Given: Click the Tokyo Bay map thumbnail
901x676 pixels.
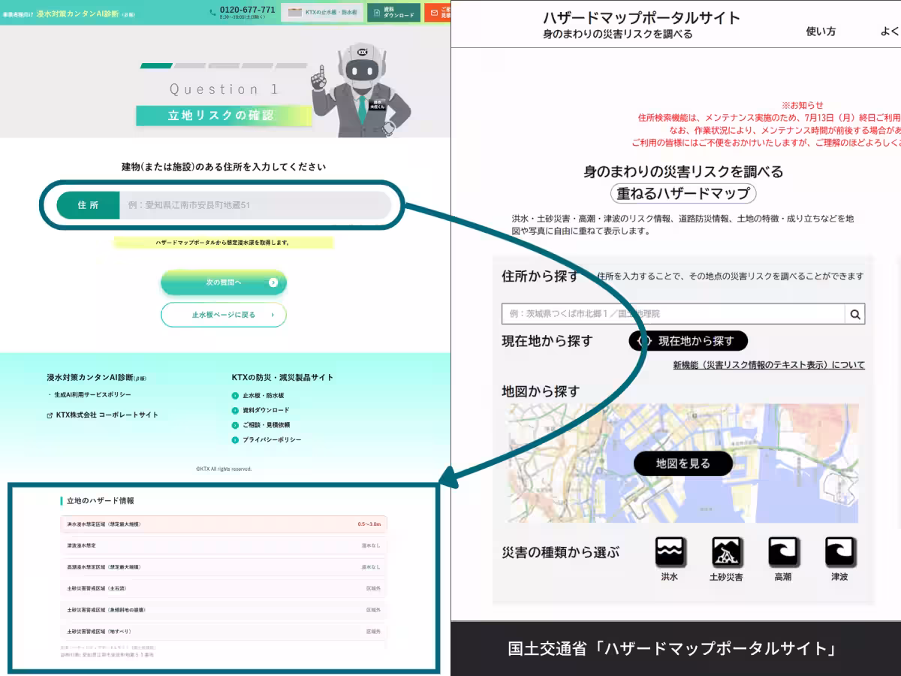Looking at the screenshot, I should tap(683, 463).
